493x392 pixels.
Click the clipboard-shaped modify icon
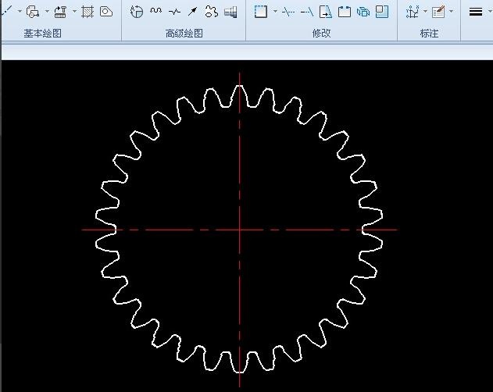345,12
